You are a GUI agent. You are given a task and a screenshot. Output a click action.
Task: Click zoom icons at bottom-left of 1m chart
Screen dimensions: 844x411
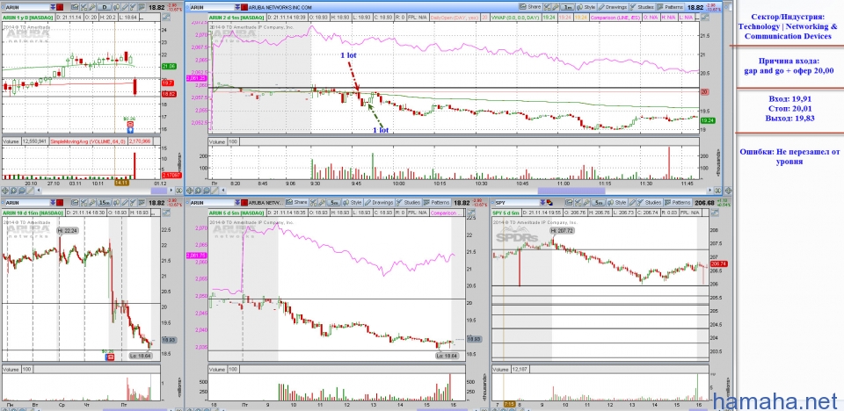(200, 190)
